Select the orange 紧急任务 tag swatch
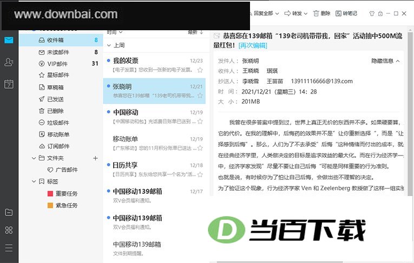 coord(50,205)
